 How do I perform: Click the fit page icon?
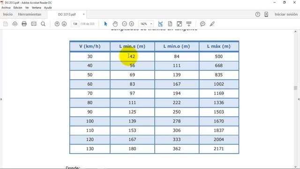coord(170,24)
